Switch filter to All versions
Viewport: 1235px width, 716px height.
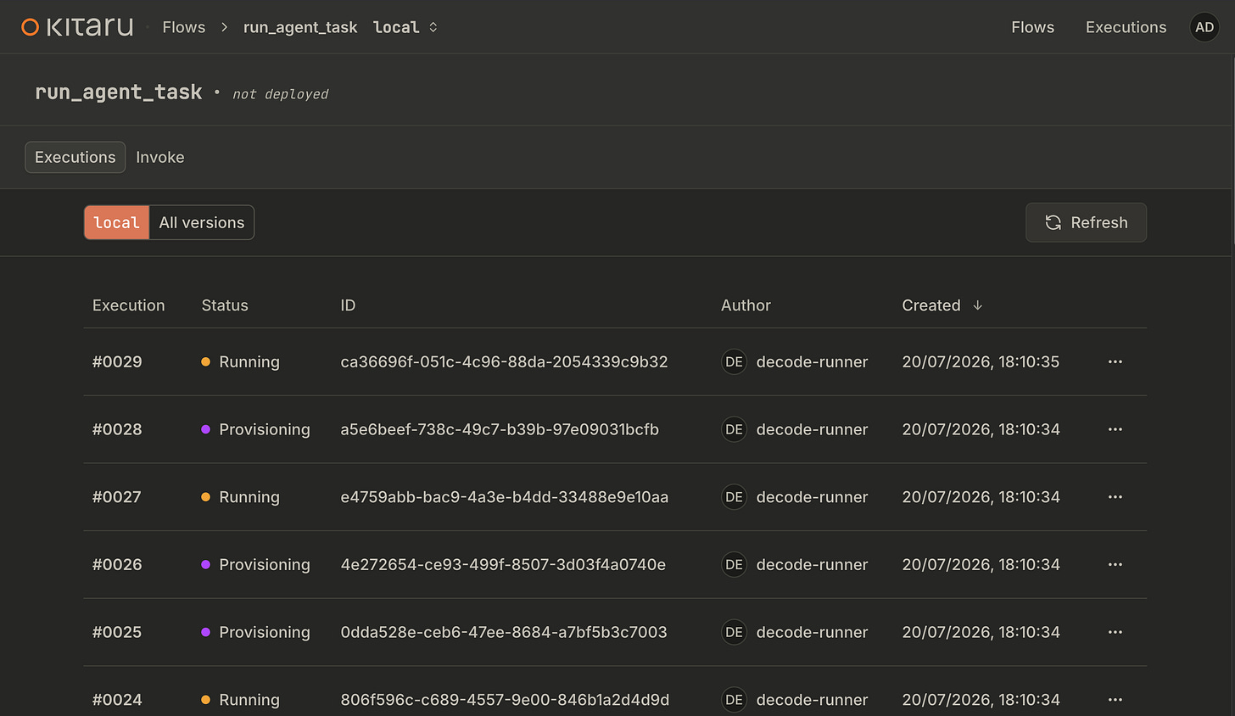(x=202, y=222)
